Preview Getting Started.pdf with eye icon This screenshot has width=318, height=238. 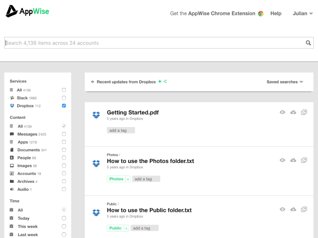(282, 112)
